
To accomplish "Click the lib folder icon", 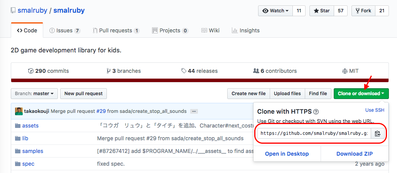I will tap(17, 138).
